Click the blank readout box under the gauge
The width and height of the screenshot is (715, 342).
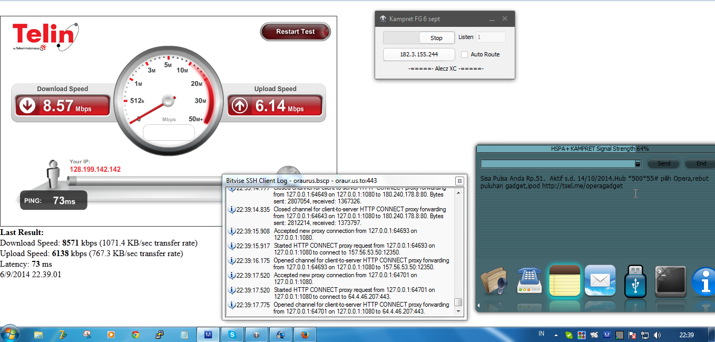(169, 132)
